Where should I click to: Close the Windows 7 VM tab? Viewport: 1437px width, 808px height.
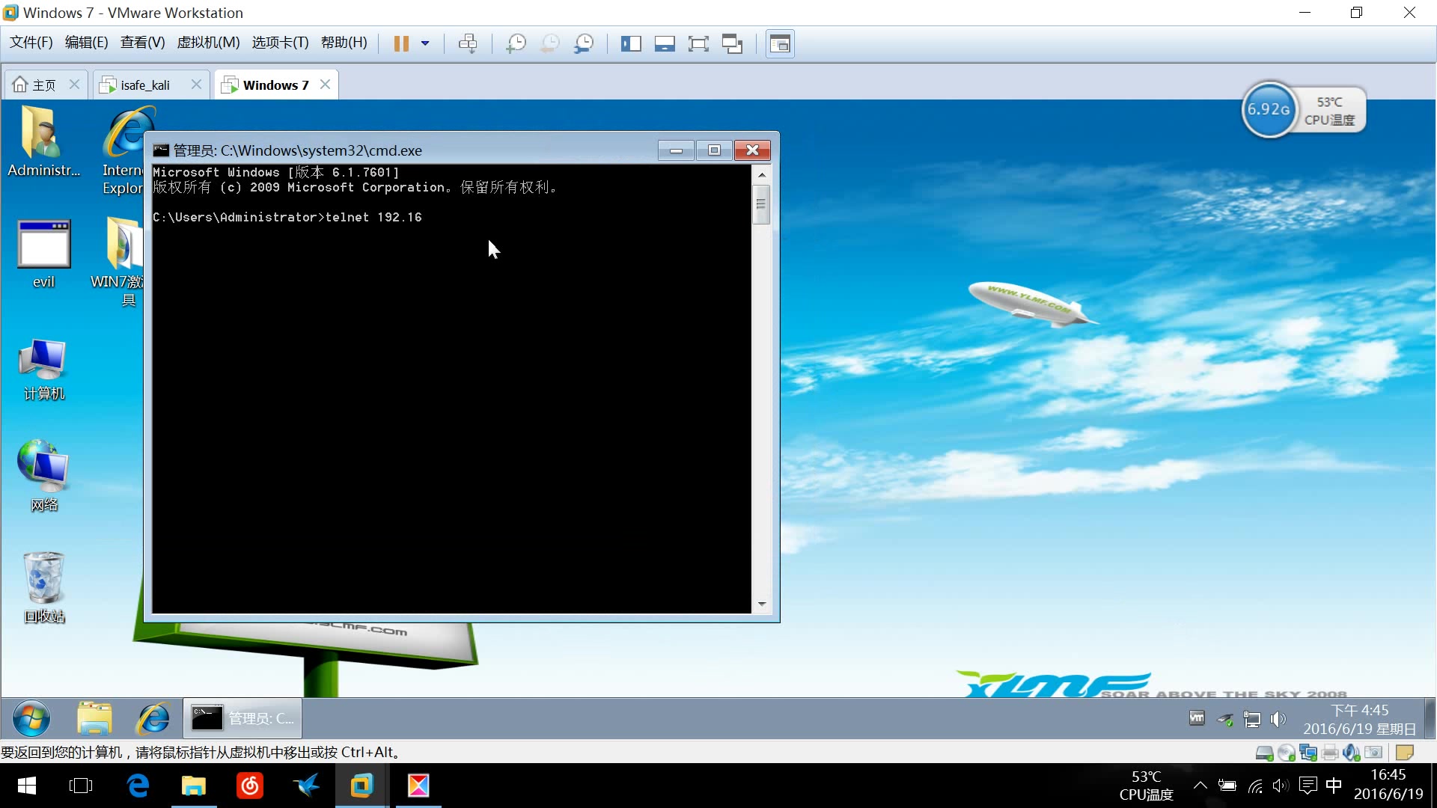coord(325,85)
